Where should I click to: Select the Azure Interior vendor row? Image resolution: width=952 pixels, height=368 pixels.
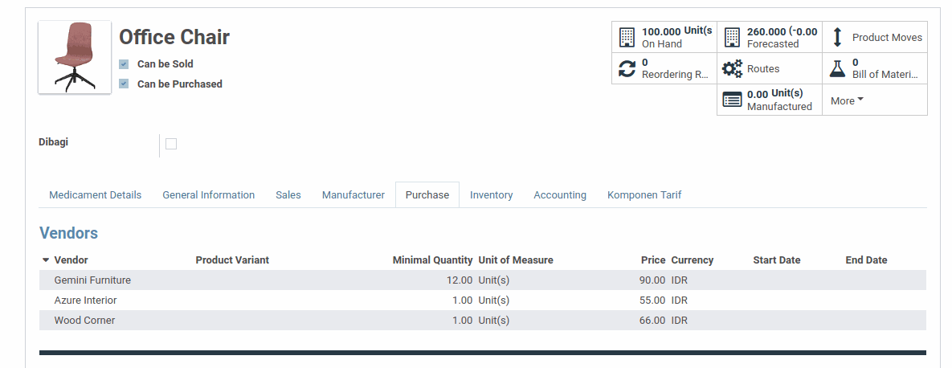[85, 301]
